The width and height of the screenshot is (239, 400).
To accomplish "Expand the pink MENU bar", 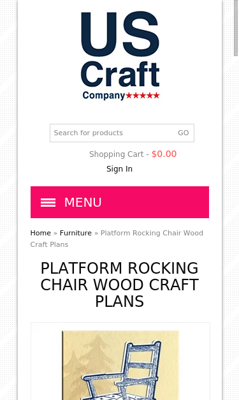I will coord(120,202).
